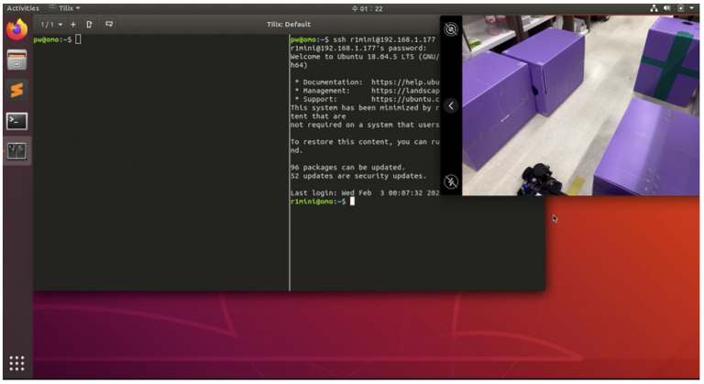Viewport: 704px width, 384px height.
Task: Expand the system menu arrow
Action: tap(692, 8)
